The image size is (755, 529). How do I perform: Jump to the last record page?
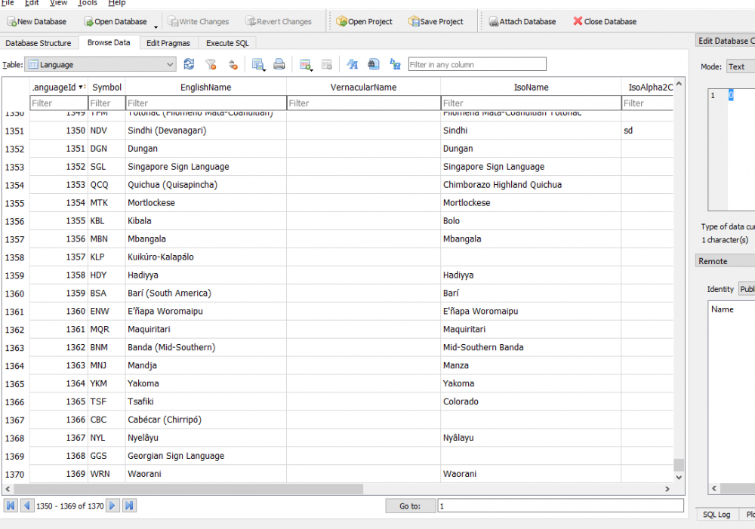(x=128, y=506)
